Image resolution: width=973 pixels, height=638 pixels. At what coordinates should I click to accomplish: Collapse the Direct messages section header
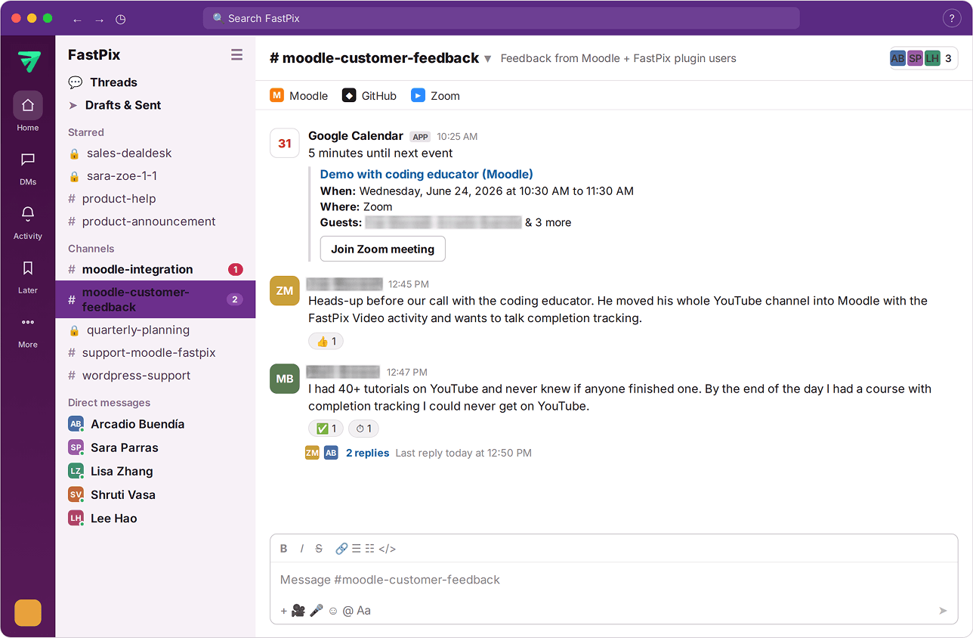pos(109,403)
